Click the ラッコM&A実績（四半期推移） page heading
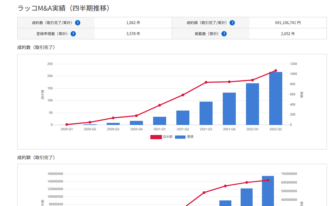 click(63, 8)
